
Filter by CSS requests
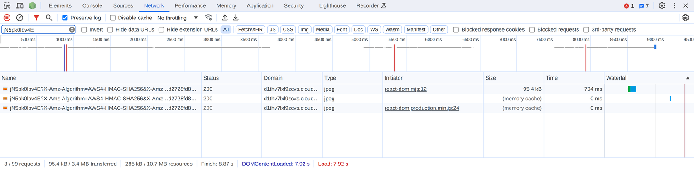pos(288,29)
